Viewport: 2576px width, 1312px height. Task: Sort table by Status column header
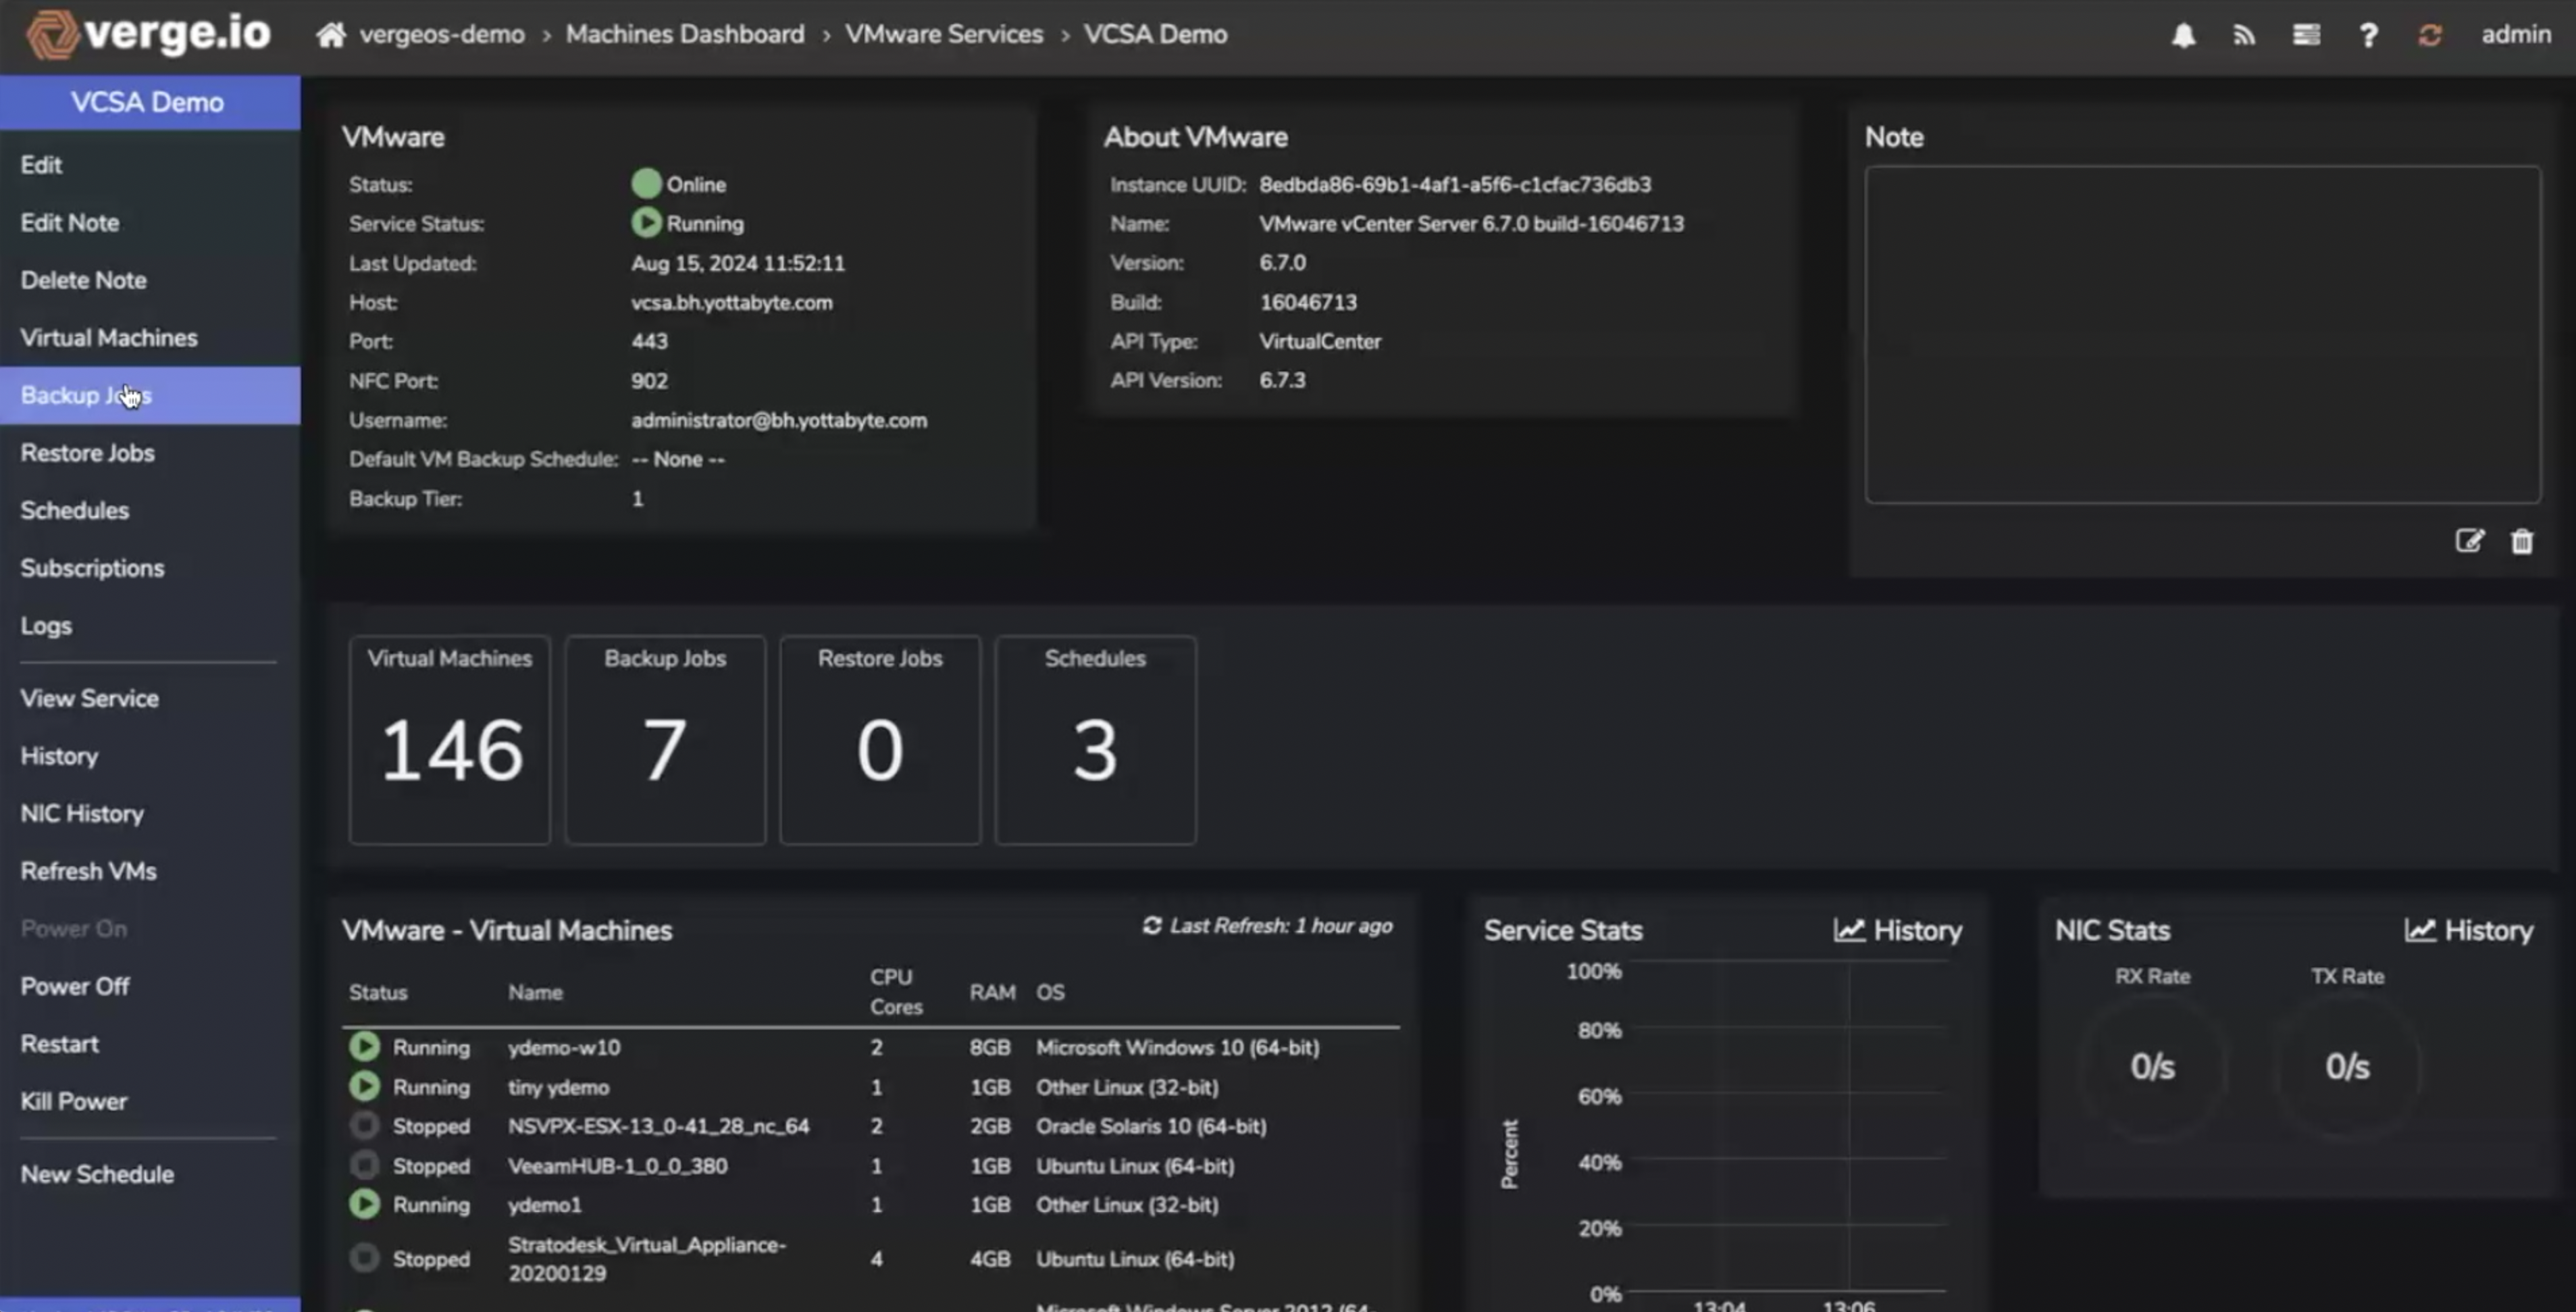point(378,992)
